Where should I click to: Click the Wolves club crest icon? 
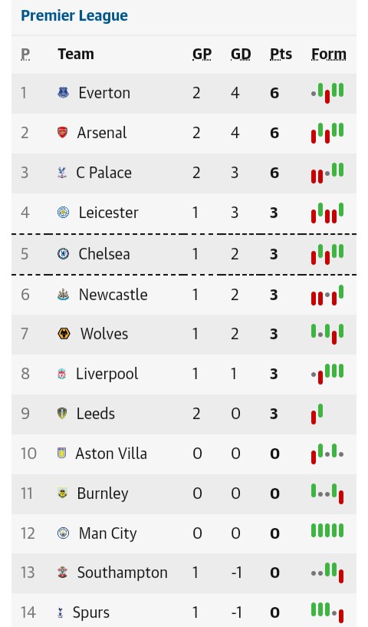point(64,334)
